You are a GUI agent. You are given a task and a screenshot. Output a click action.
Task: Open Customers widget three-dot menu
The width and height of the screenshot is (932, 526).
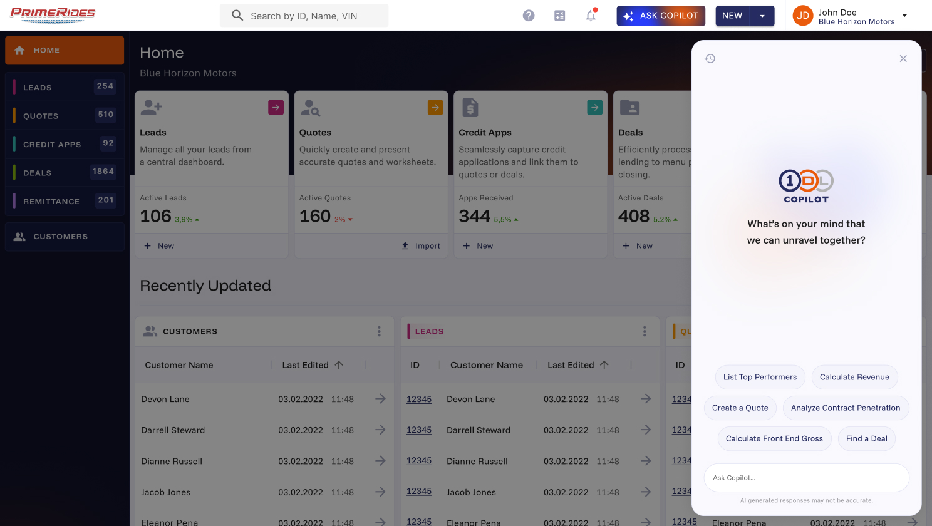pyautogui.click(x=379, y=331)
